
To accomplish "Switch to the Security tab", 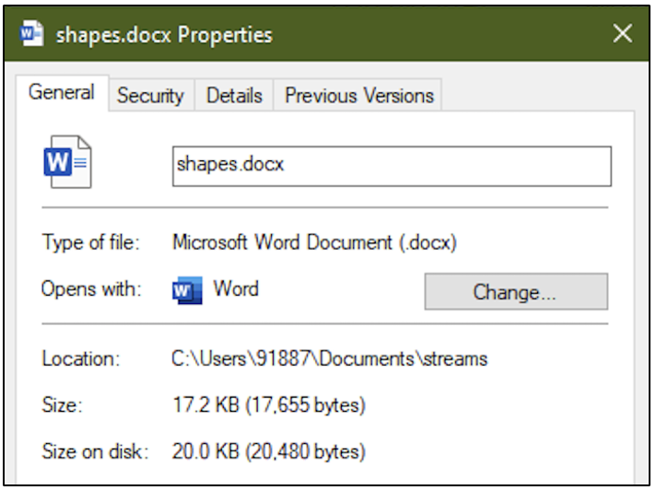I will [x=150, y=95].
